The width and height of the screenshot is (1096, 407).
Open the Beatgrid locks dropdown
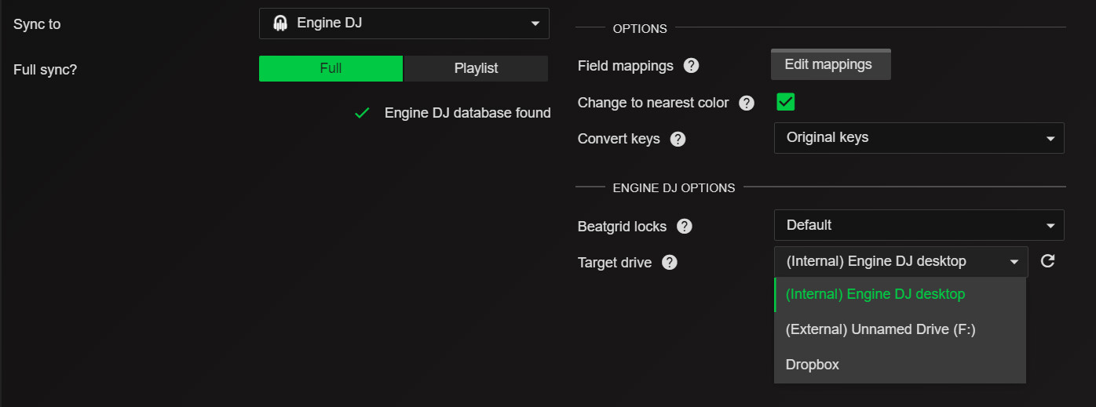(x=919, y=226)
